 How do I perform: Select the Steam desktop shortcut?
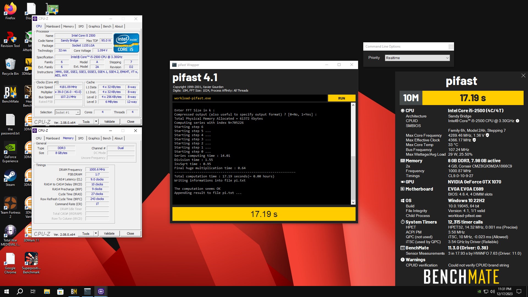[10, 178]
